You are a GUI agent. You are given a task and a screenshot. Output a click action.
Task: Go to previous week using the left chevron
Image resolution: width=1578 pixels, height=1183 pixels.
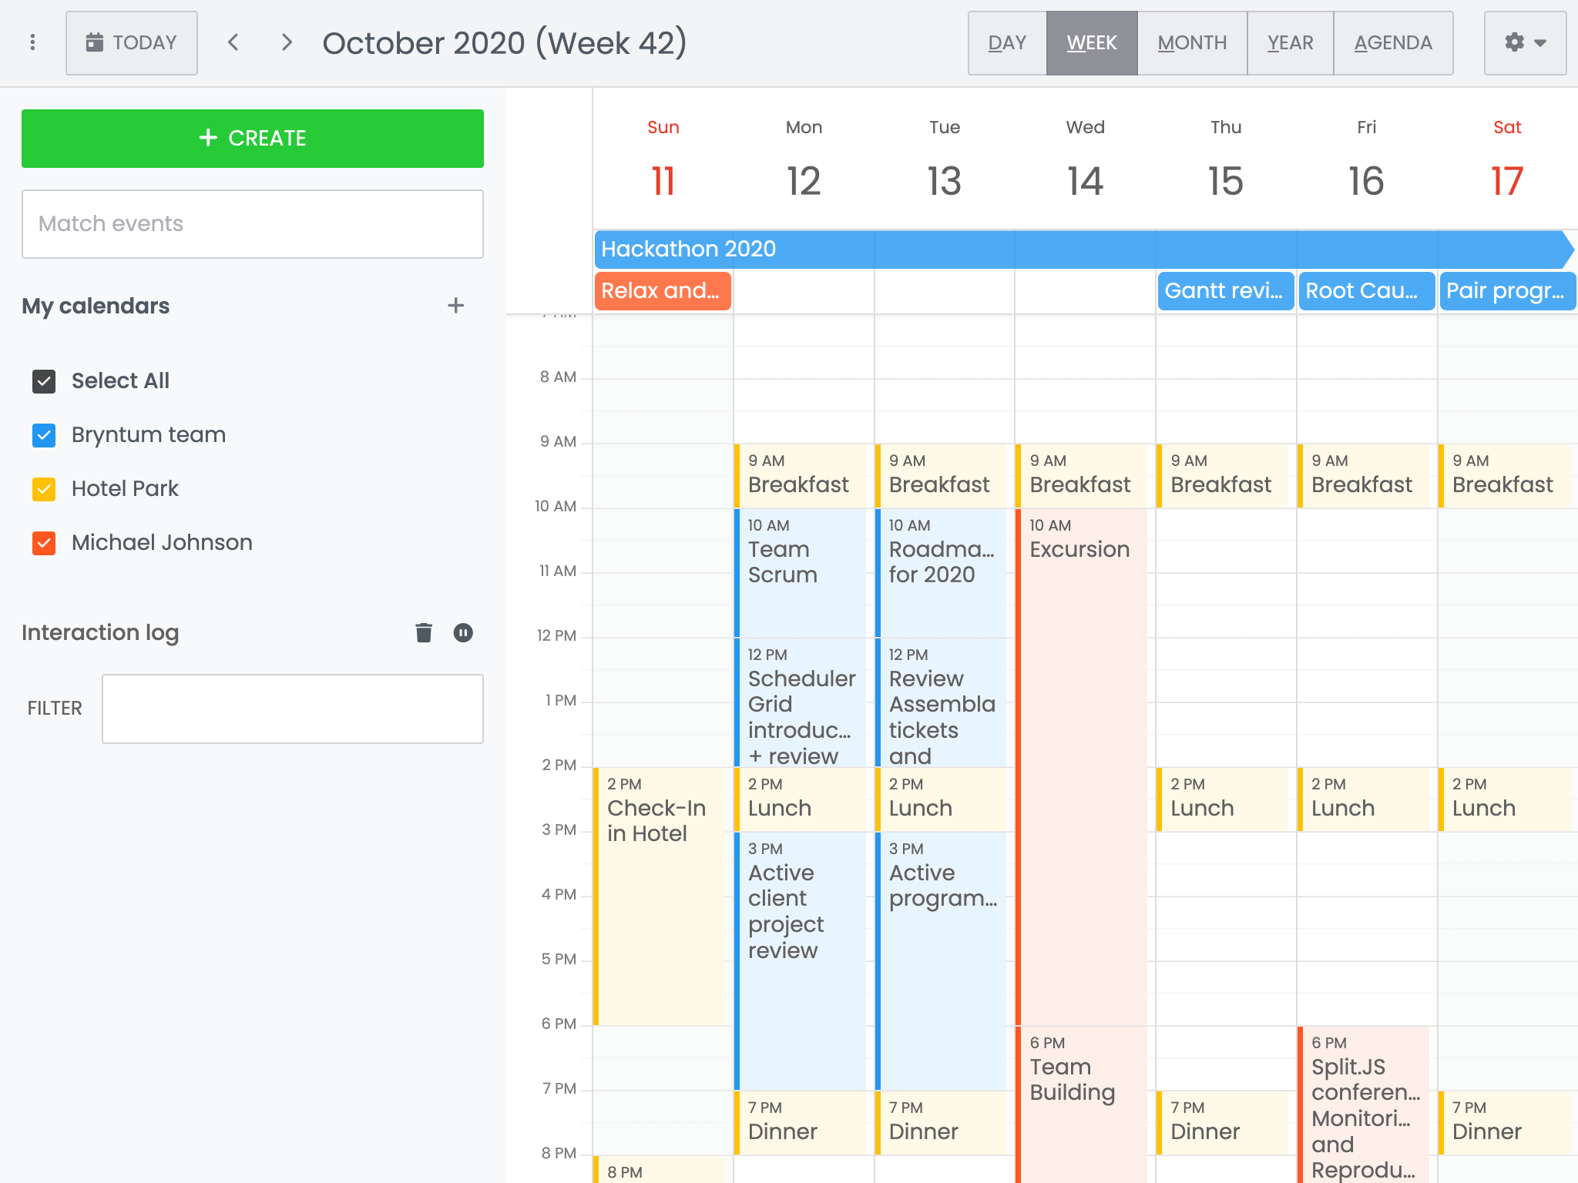233,42
